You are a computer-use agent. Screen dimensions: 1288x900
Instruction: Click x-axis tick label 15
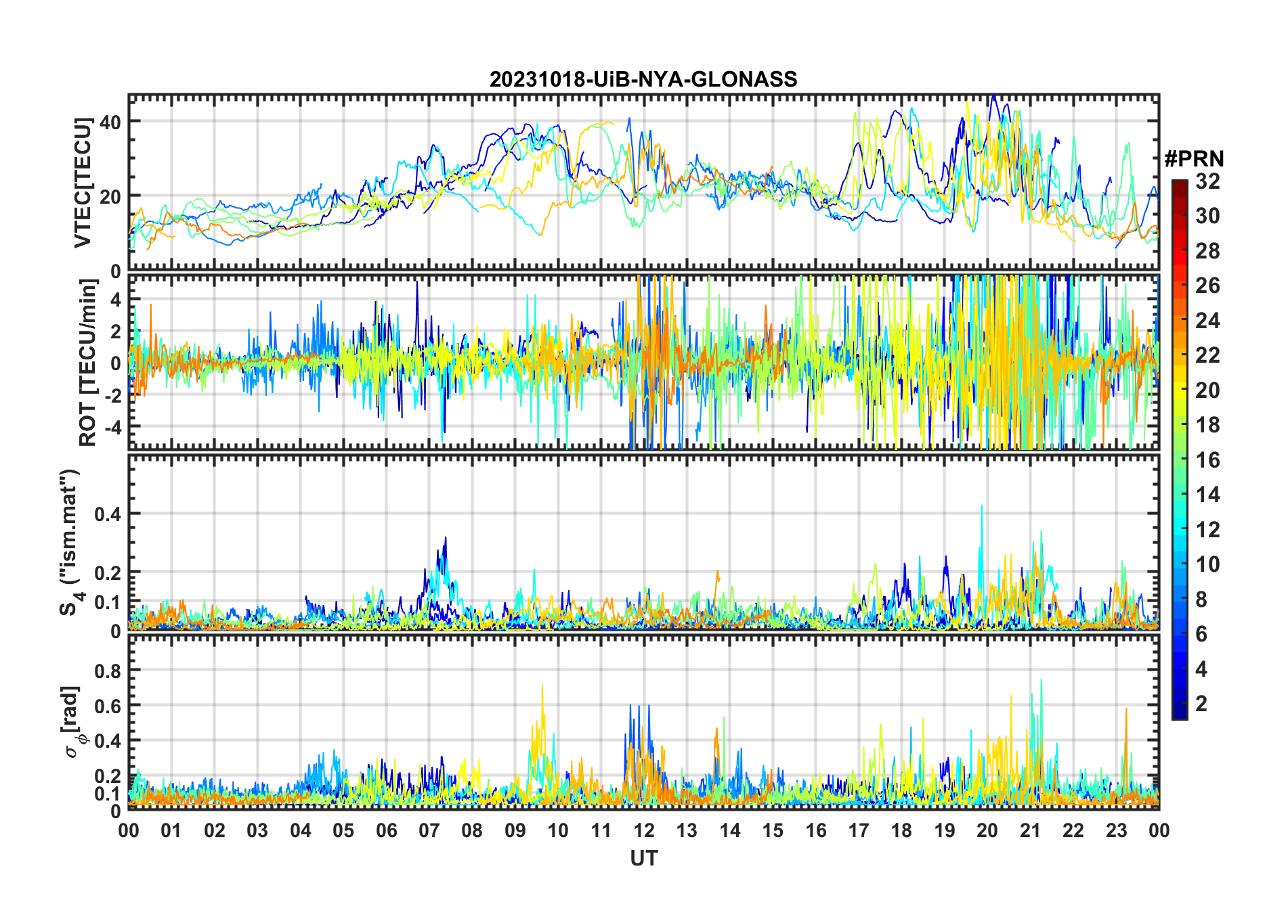pyautogui.click(x=773, y=831)
